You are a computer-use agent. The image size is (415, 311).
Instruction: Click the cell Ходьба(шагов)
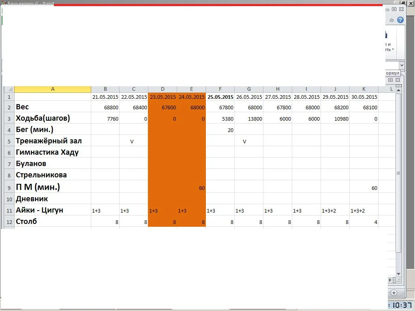[53, 118]
